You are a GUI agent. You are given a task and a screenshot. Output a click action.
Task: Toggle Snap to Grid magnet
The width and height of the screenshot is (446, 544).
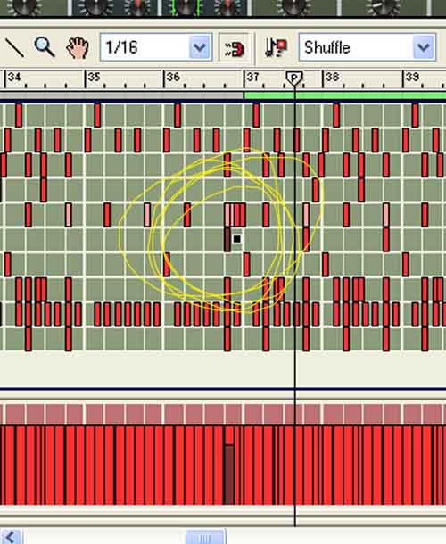tap(235, 48)
